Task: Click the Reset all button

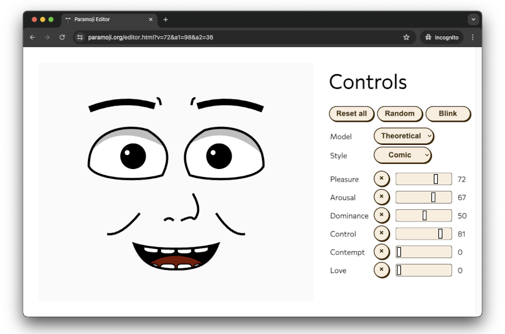Action: click(351, 114)
